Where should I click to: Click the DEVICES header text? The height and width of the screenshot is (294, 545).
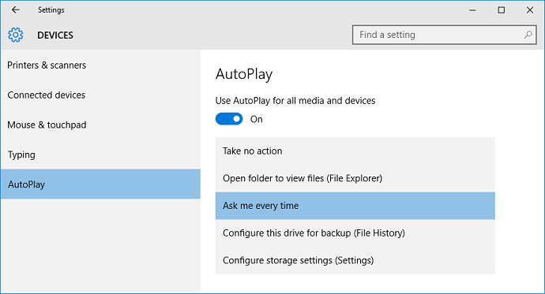55,35
